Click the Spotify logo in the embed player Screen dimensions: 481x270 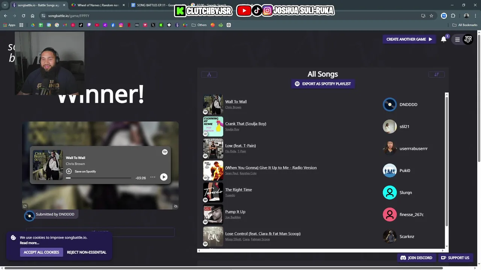tap(165, 152)
